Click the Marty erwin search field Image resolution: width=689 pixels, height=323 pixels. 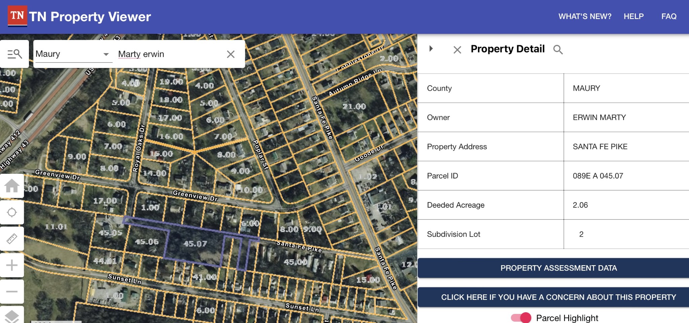[168, 54]
